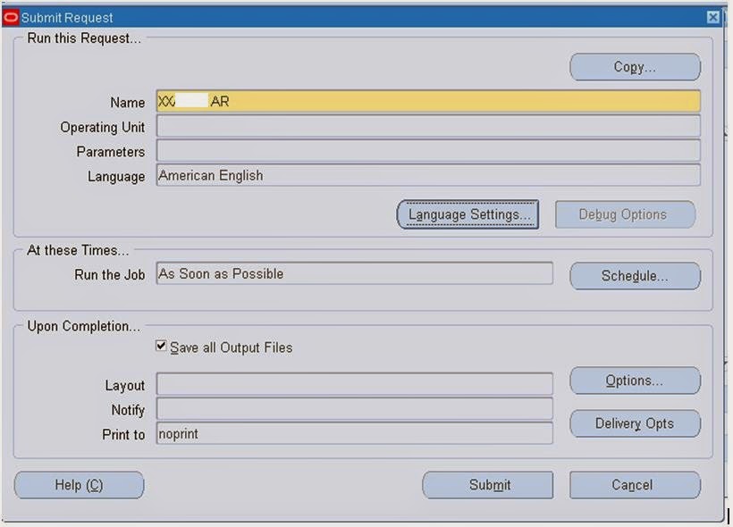
Task: Enable Save all Output Files
Action: coord(161,347)
